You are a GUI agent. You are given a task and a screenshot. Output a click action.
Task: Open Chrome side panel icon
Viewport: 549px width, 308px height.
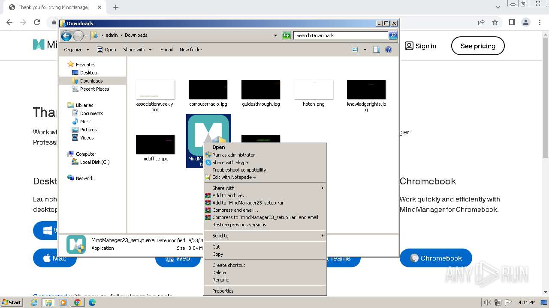(512, 22)
